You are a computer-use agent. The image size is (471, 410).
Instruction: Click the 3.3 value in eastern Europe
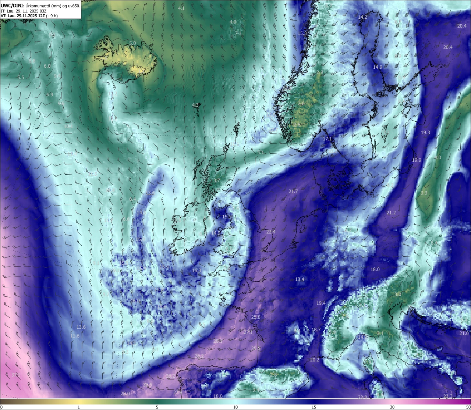pyautogui.click(x=424, y=193)
